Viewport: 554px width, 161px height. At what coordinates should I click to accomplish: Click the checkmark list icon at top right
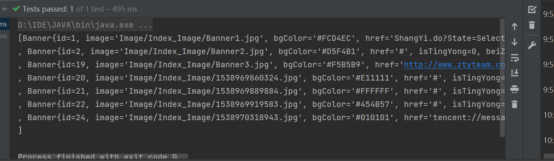point(532,10)
